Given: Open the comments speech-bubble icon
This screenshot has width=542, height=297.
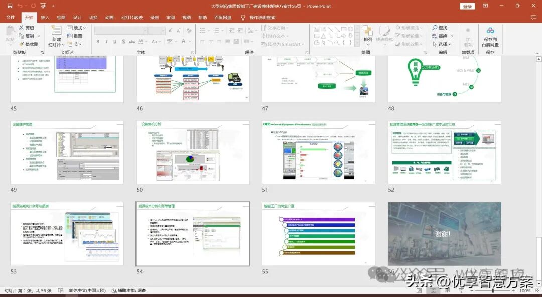Looking at the screenshot, I should click(533, 17).
